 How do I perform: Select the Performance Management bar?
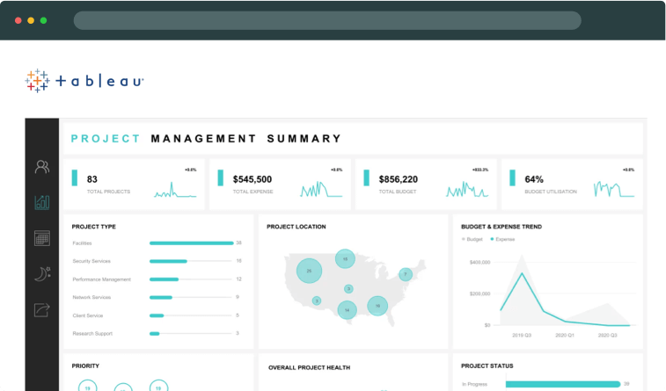(164, 279)
